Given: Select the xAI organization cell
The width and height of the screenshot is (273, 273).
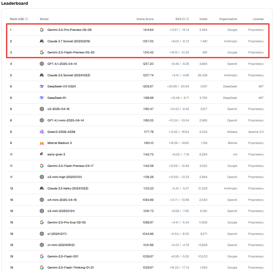Looking at the screenshot, I should [x=235, y=154].
